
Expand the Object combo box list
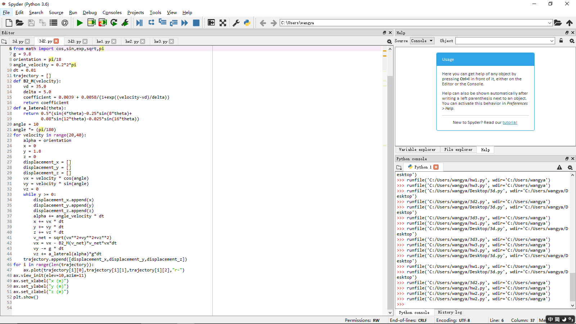(552, 41)
